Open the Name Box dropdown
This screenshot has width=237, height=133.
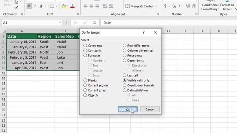pyautogui.click(x=60, y=23)
